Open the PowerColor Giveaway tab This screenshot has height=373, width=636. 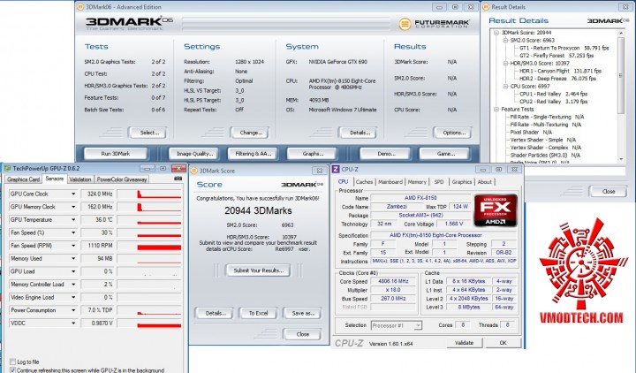point(122,179)
